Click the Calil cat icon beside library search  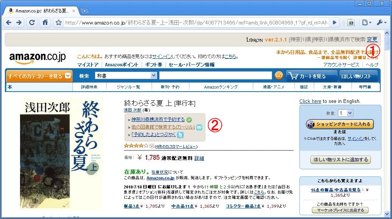199,127
